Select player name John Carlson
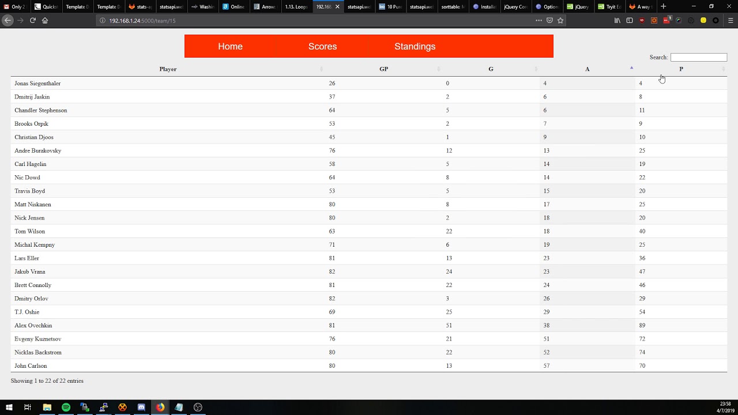Screen dimensions: 738x415 pos(31,366)
